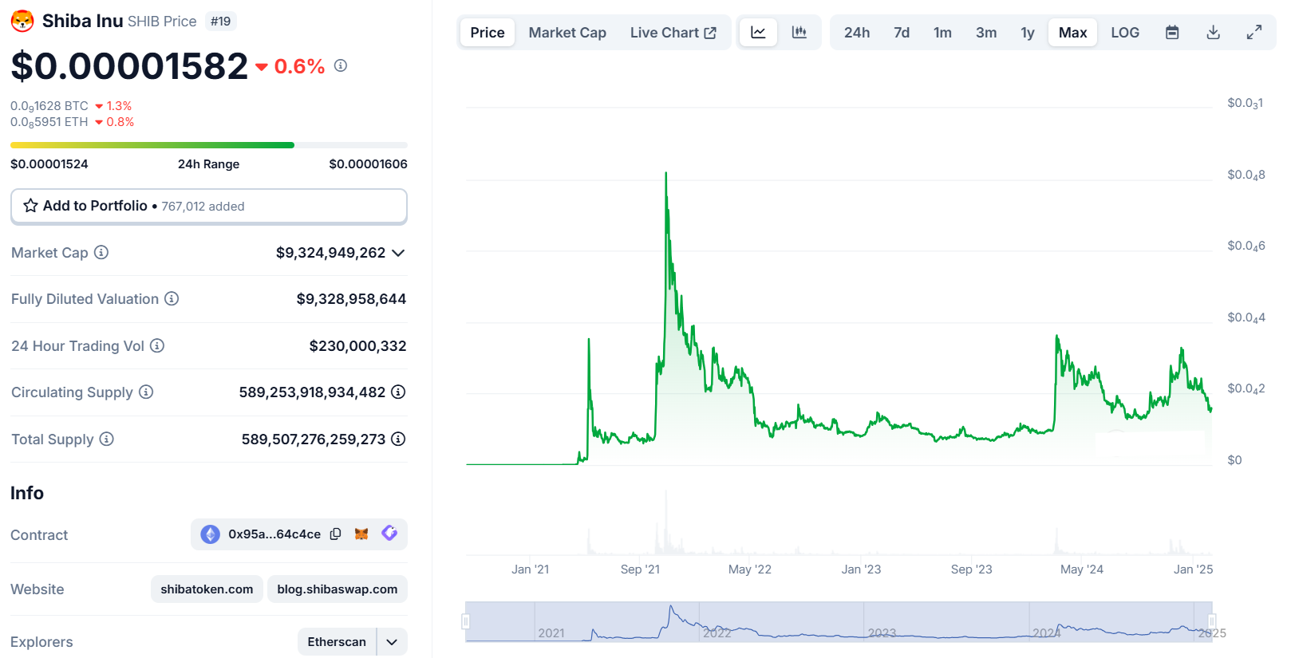Open the Explorers dropdown arrow
Screen dimensions: 1291x658
[x=392, y=642]
